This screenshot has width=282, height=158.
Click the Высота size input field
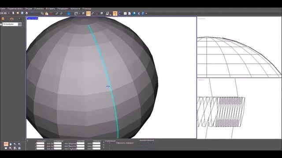coord(81,146)
